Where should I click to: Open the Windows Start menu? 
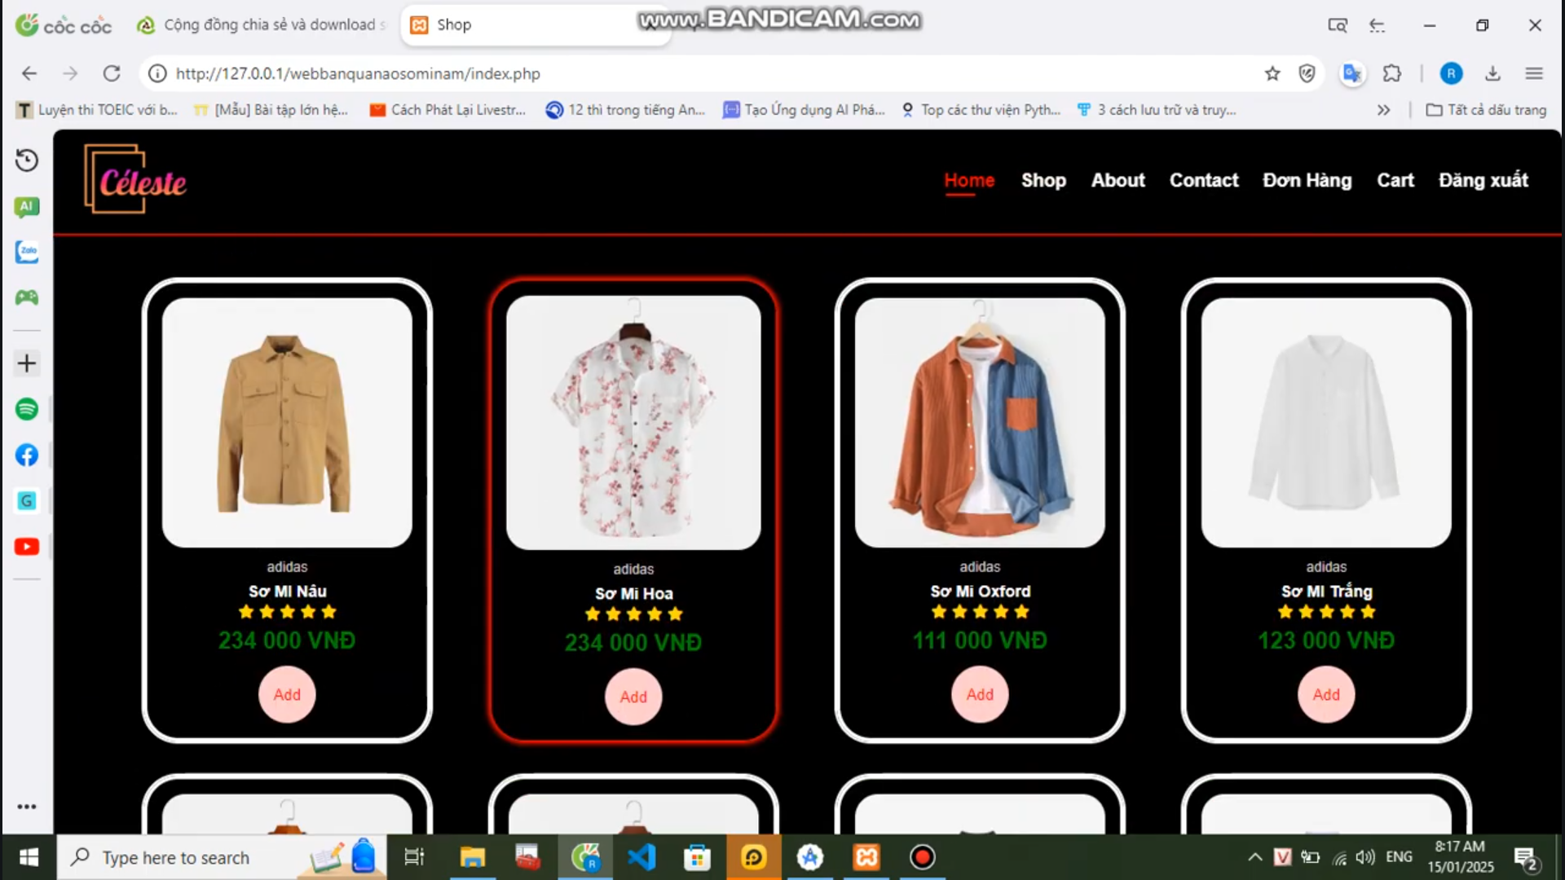pyautogui.click(x=29, y=857)
